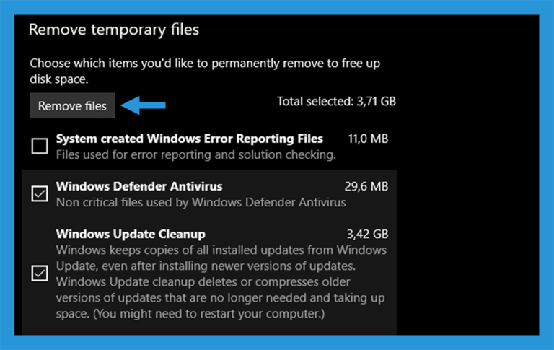Click the blue arrow pointing at Remove files
This screenshot has height=350, width=554.
coord(143,105)
